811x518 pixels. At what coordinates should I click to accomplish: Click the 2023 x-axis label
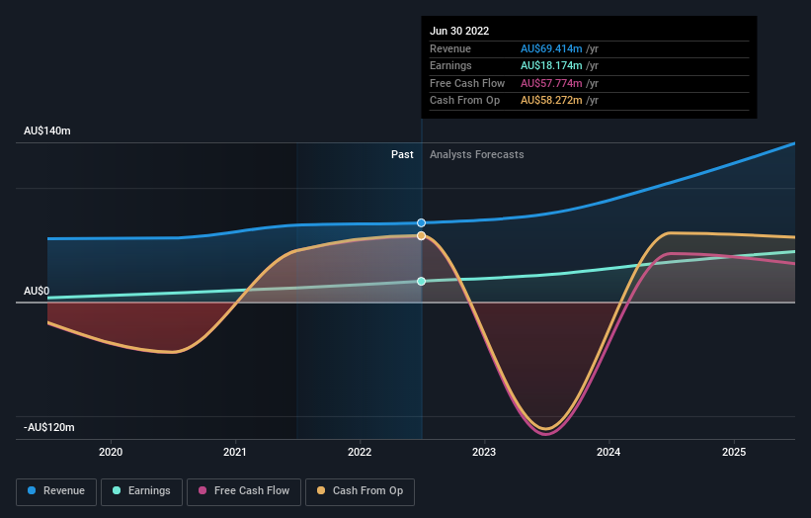484,452
